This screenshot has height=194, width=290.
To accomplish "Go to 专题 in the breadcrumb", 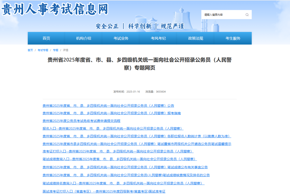I will pyautogui.click(x=56, y=50).
